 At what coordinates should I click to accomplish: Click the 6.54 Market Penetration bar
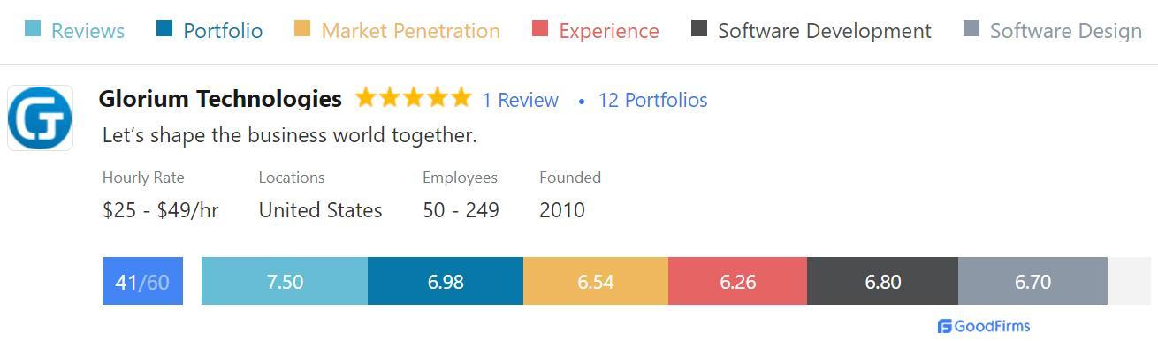(596, 281)
